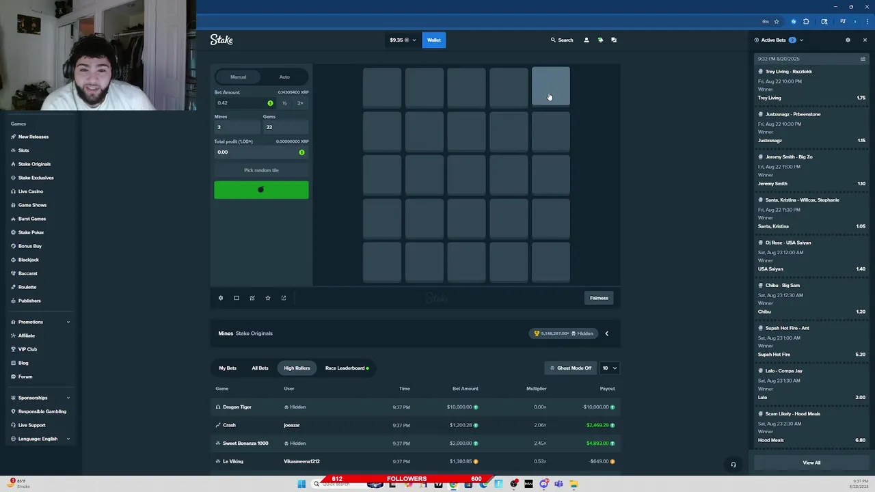Screen dimensions: 875x492
Task: Open Active Bets settings gear
Action: click(848, 40)
